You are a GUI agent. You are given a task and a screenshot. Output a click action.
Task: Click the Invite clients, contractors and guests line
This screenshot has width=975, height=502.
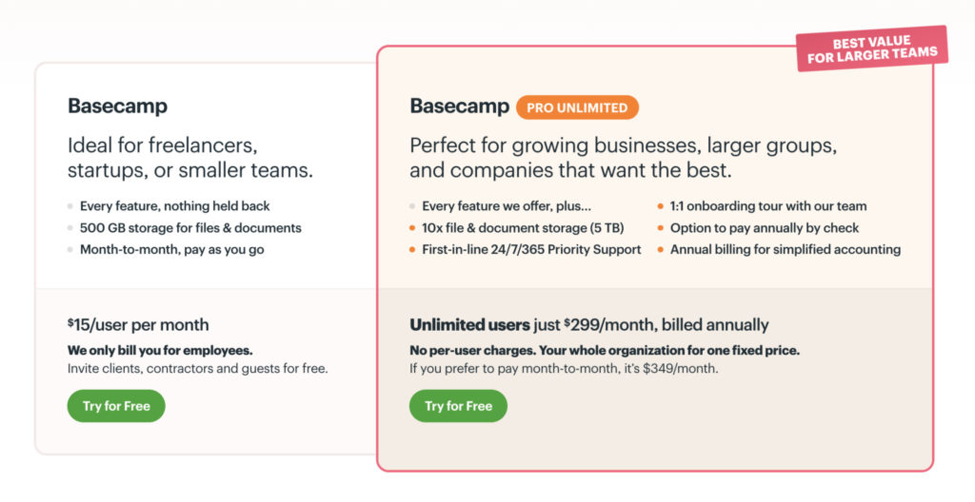click(x=197, y=368)
